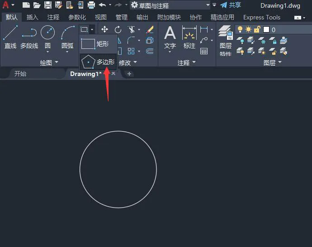Click the Make Current layer icon
The height and width of the screenshot is (247, 312).
284,40
